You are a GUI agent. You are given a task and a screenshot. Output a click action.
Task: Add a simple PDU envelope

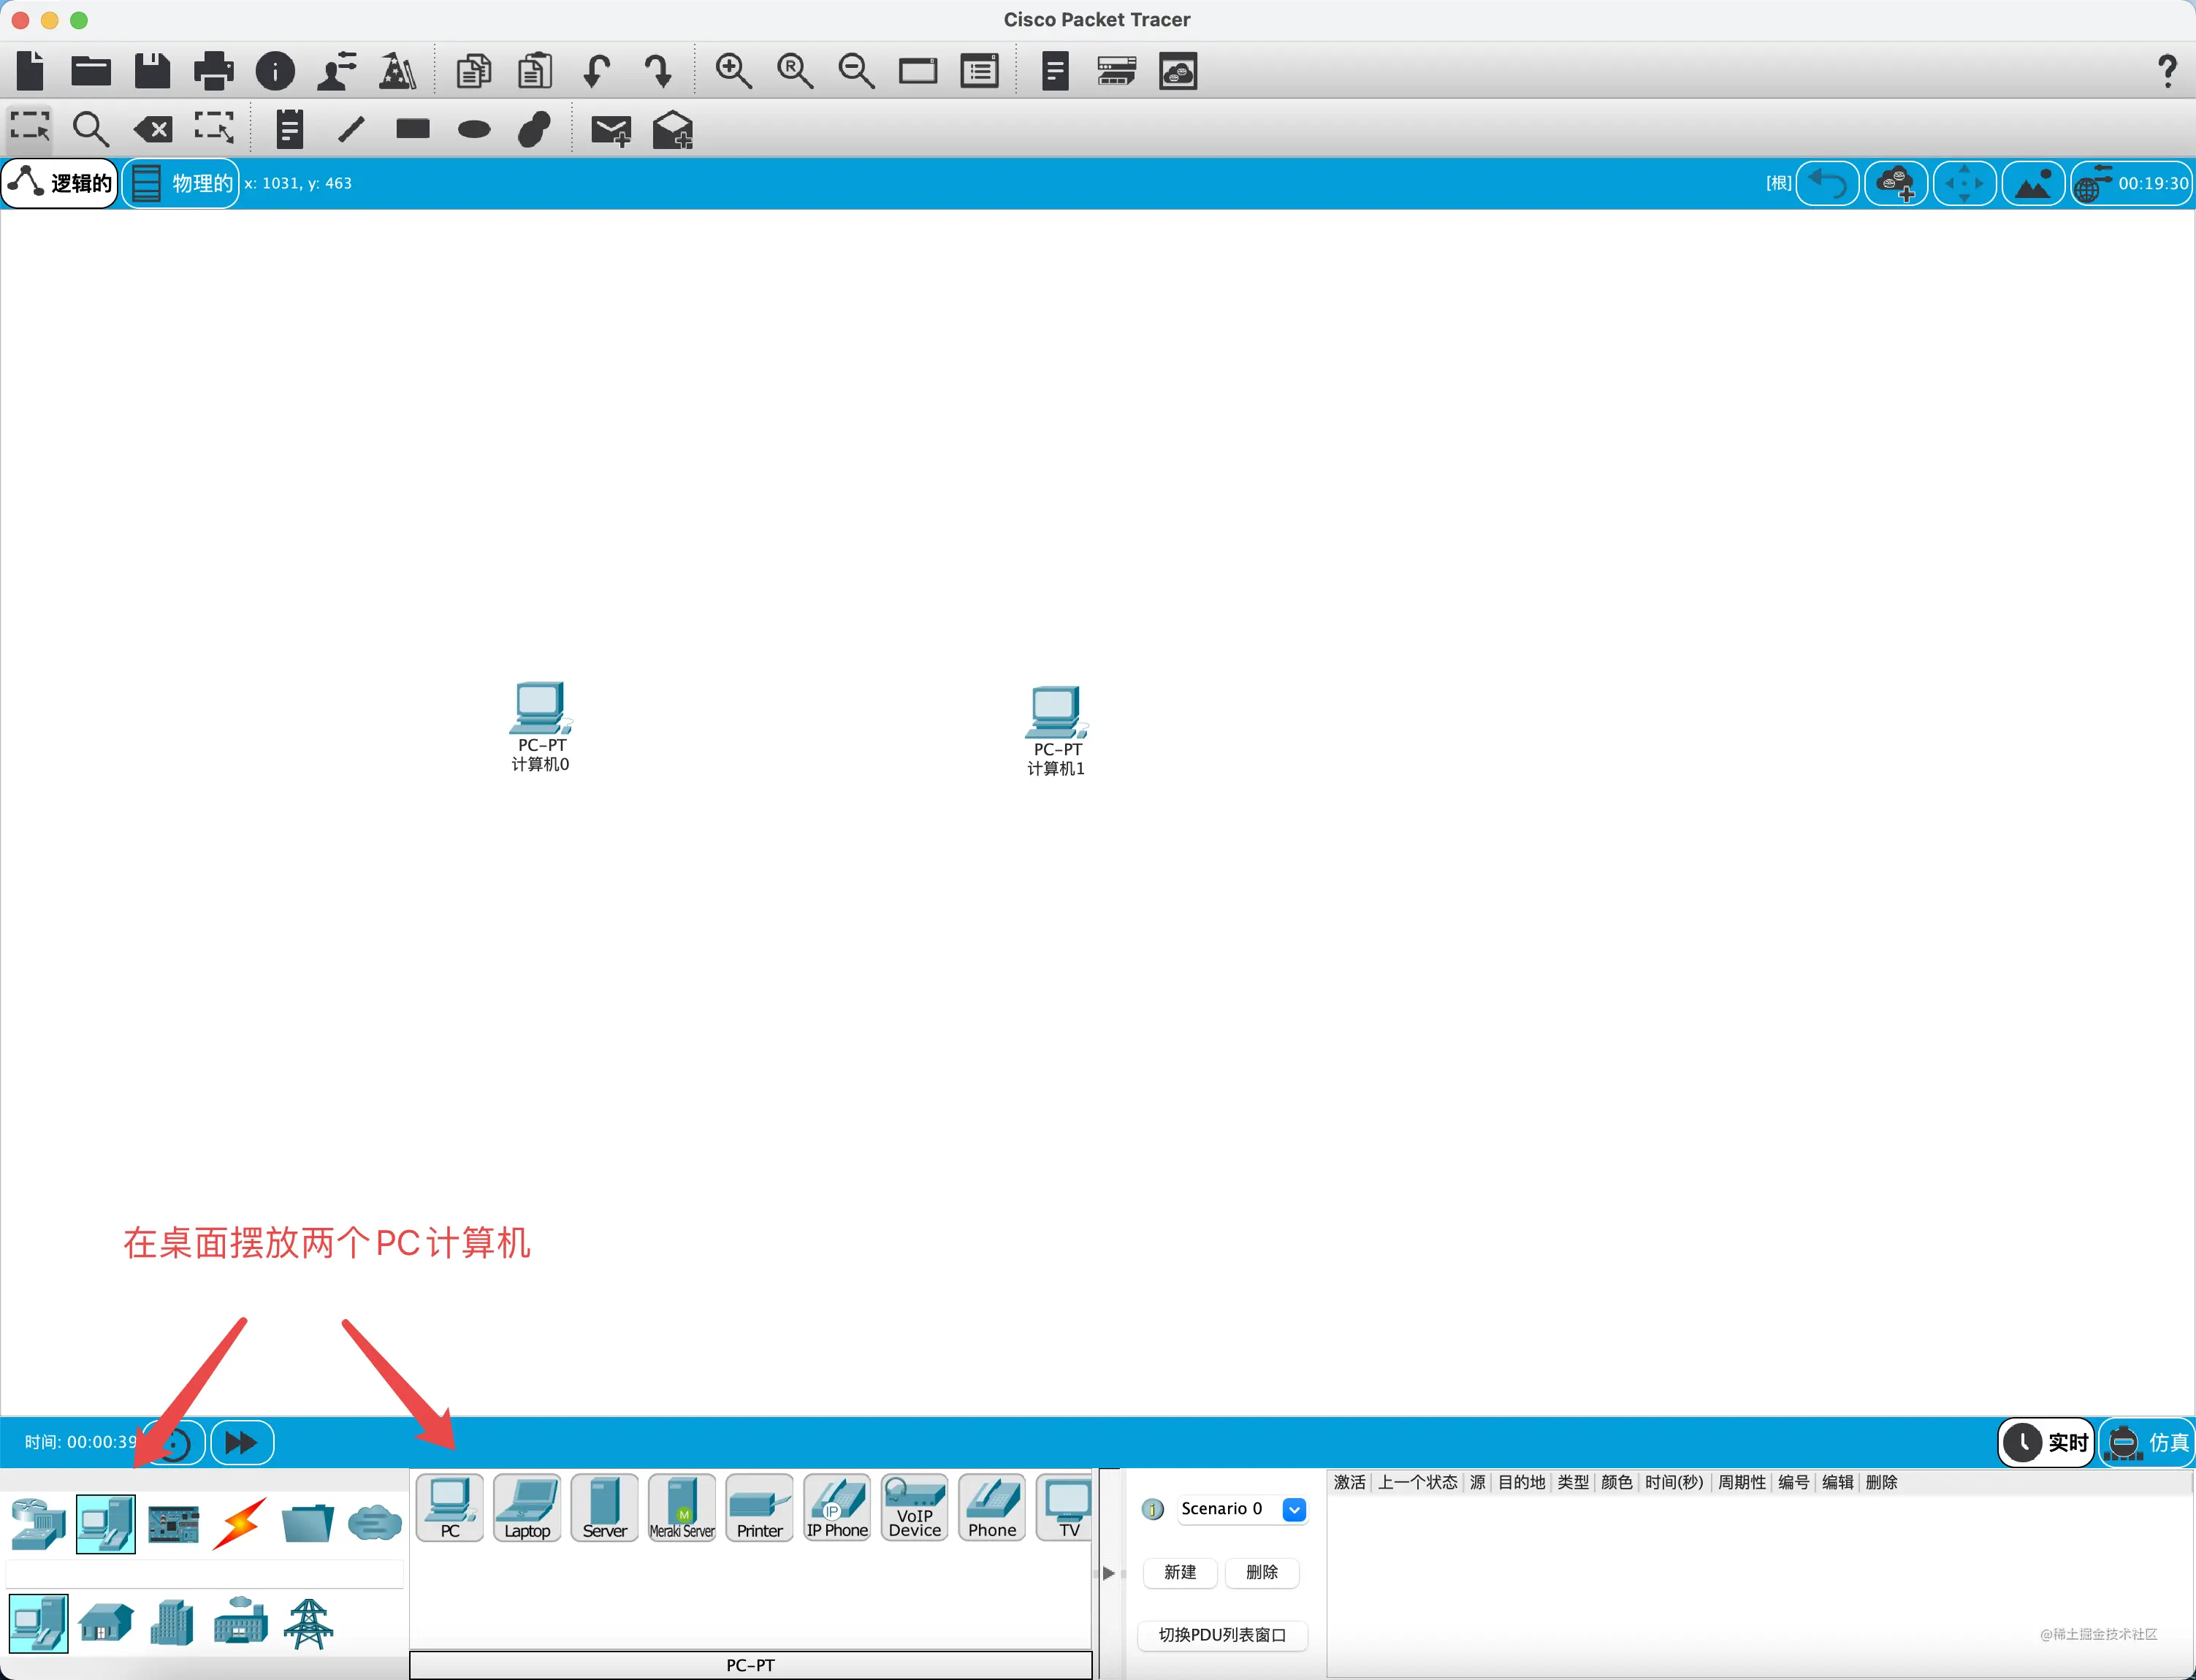(610, 130)
